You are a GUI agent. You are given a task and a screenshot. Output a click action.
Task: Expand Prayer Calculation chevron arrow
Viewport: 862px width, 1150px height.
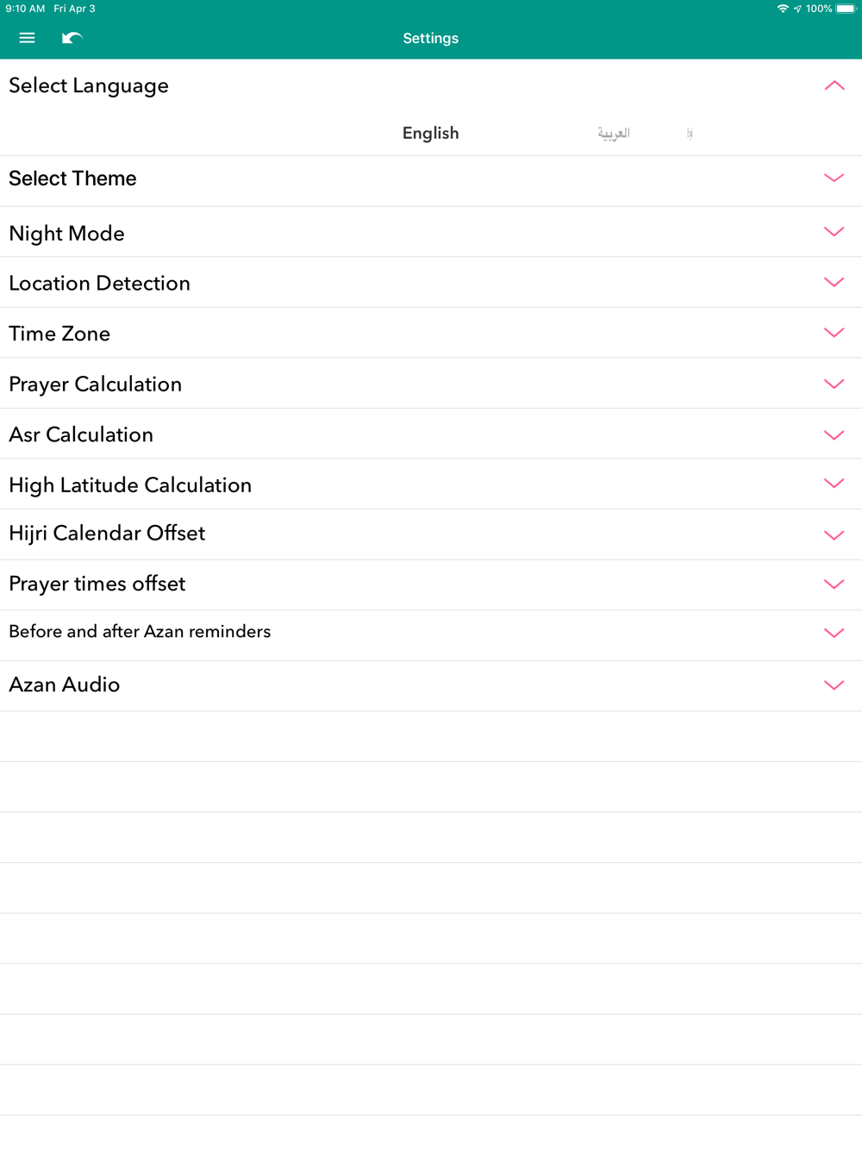click(x=834, y=384)
